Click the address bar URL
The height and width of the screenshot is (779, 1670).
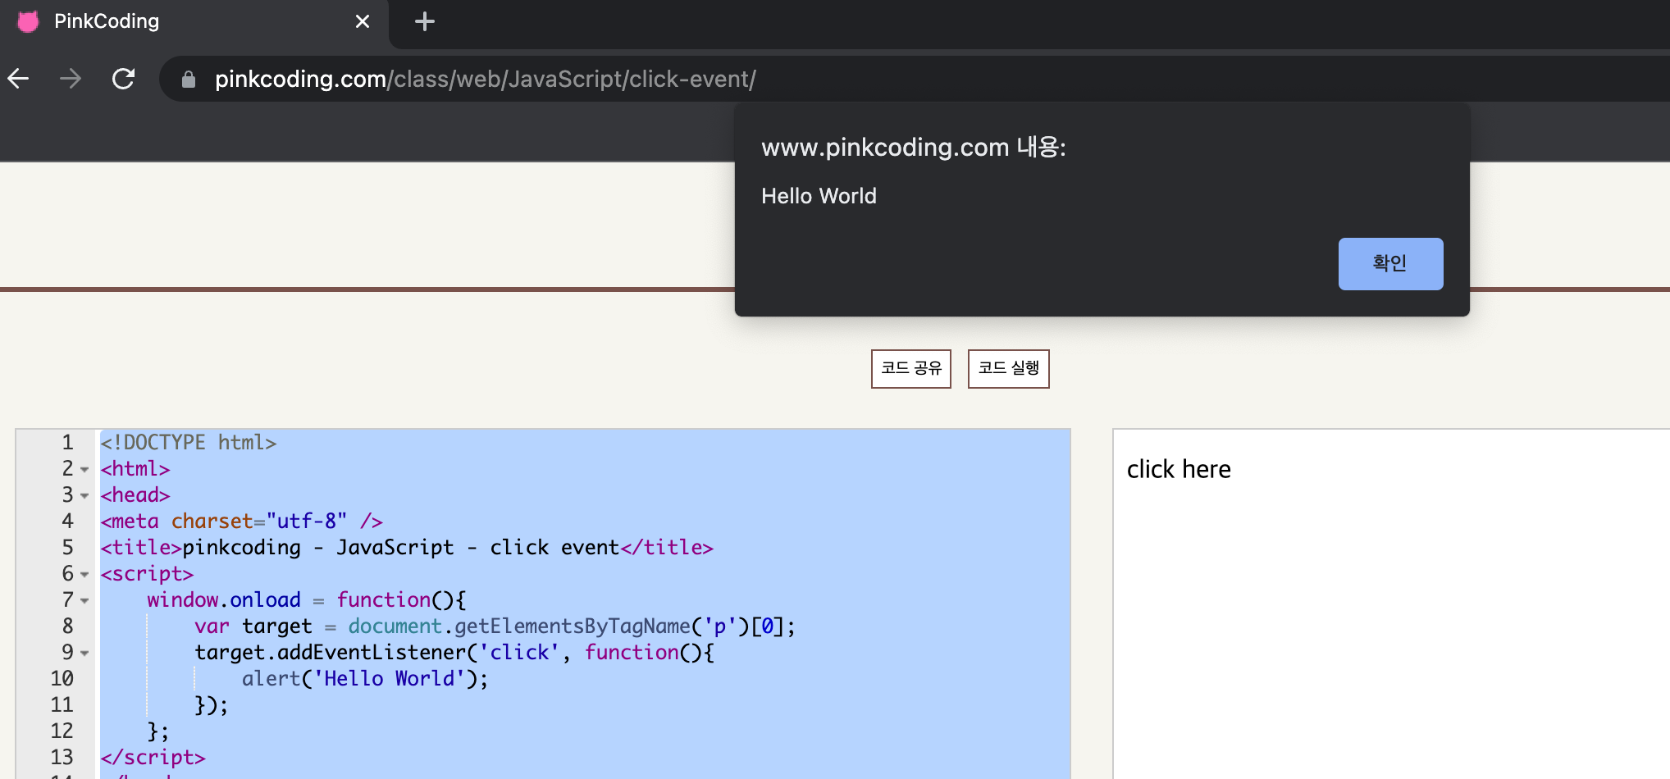tap(485, 80)
